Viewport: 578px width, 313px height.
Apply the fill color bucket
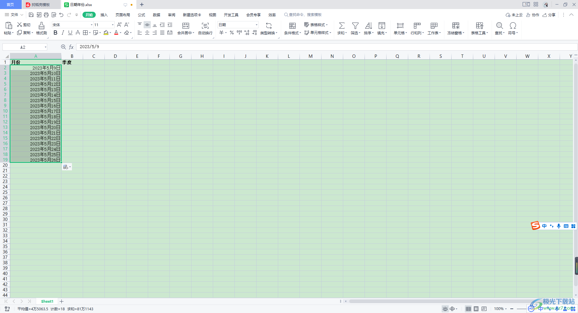[106, 33]
